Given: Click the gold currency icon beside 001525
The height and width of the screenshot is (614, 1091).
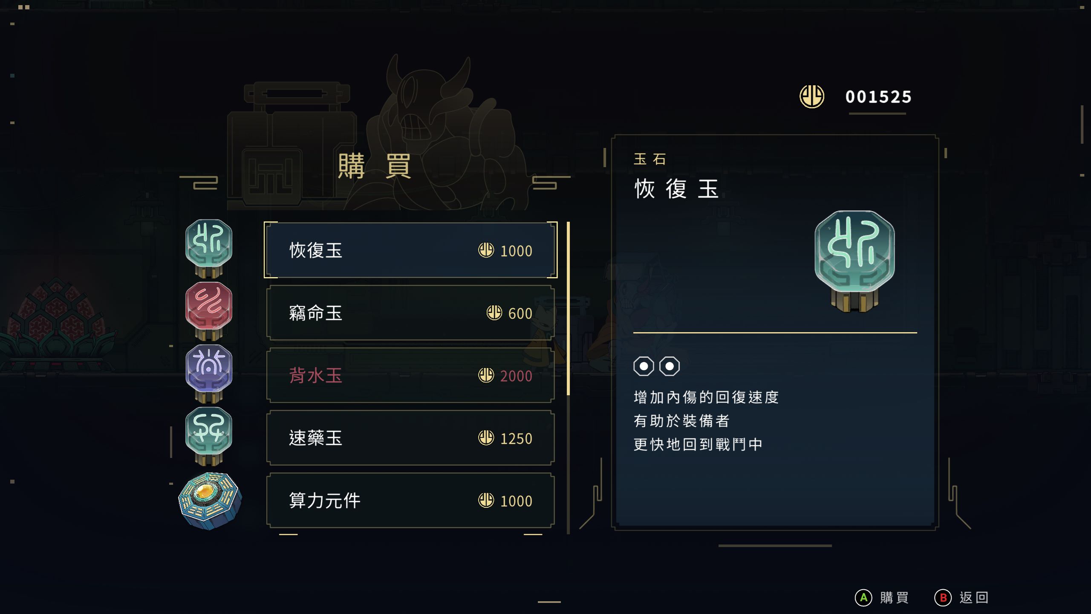Looking at the screenshot, I should [812, 96].
